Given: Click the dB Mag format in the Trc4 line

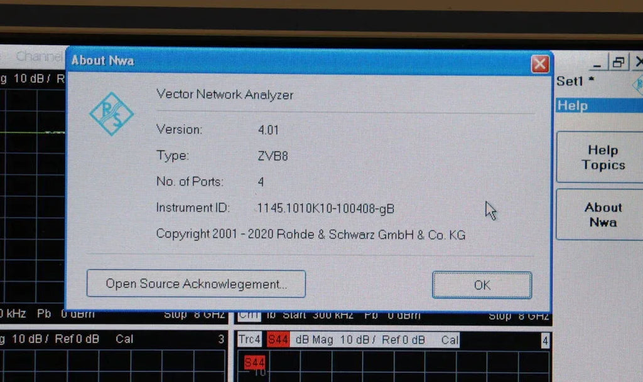Looking at the screenshot, I should point(314,340).
